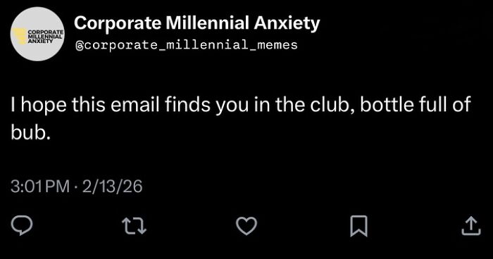Image resolution: width=493 pixels, height=259 pixels.
Task: Click the 3:01 PM timestamp
Action: click(x=40, y=186)
